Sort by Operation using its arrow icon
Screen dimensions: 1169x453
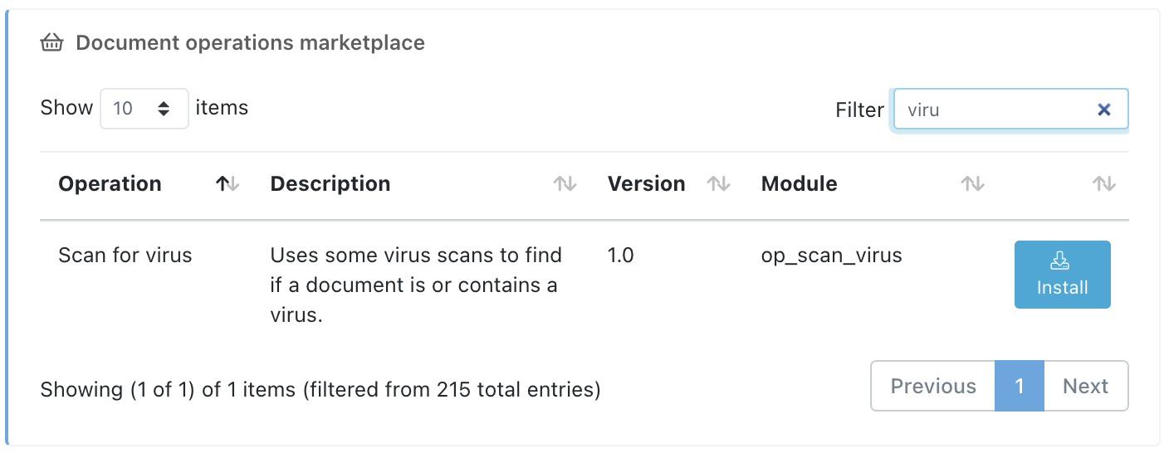coord(227,184)
